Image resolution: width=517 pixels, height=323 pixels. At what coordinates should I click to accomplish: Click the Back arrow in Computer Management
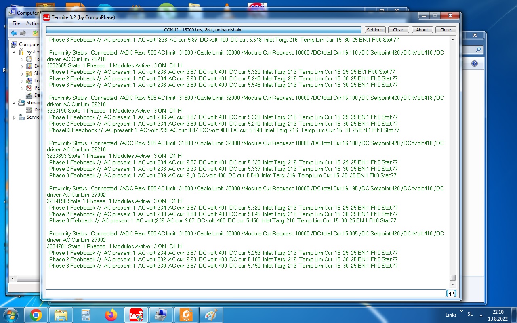(x=14, y=34)
